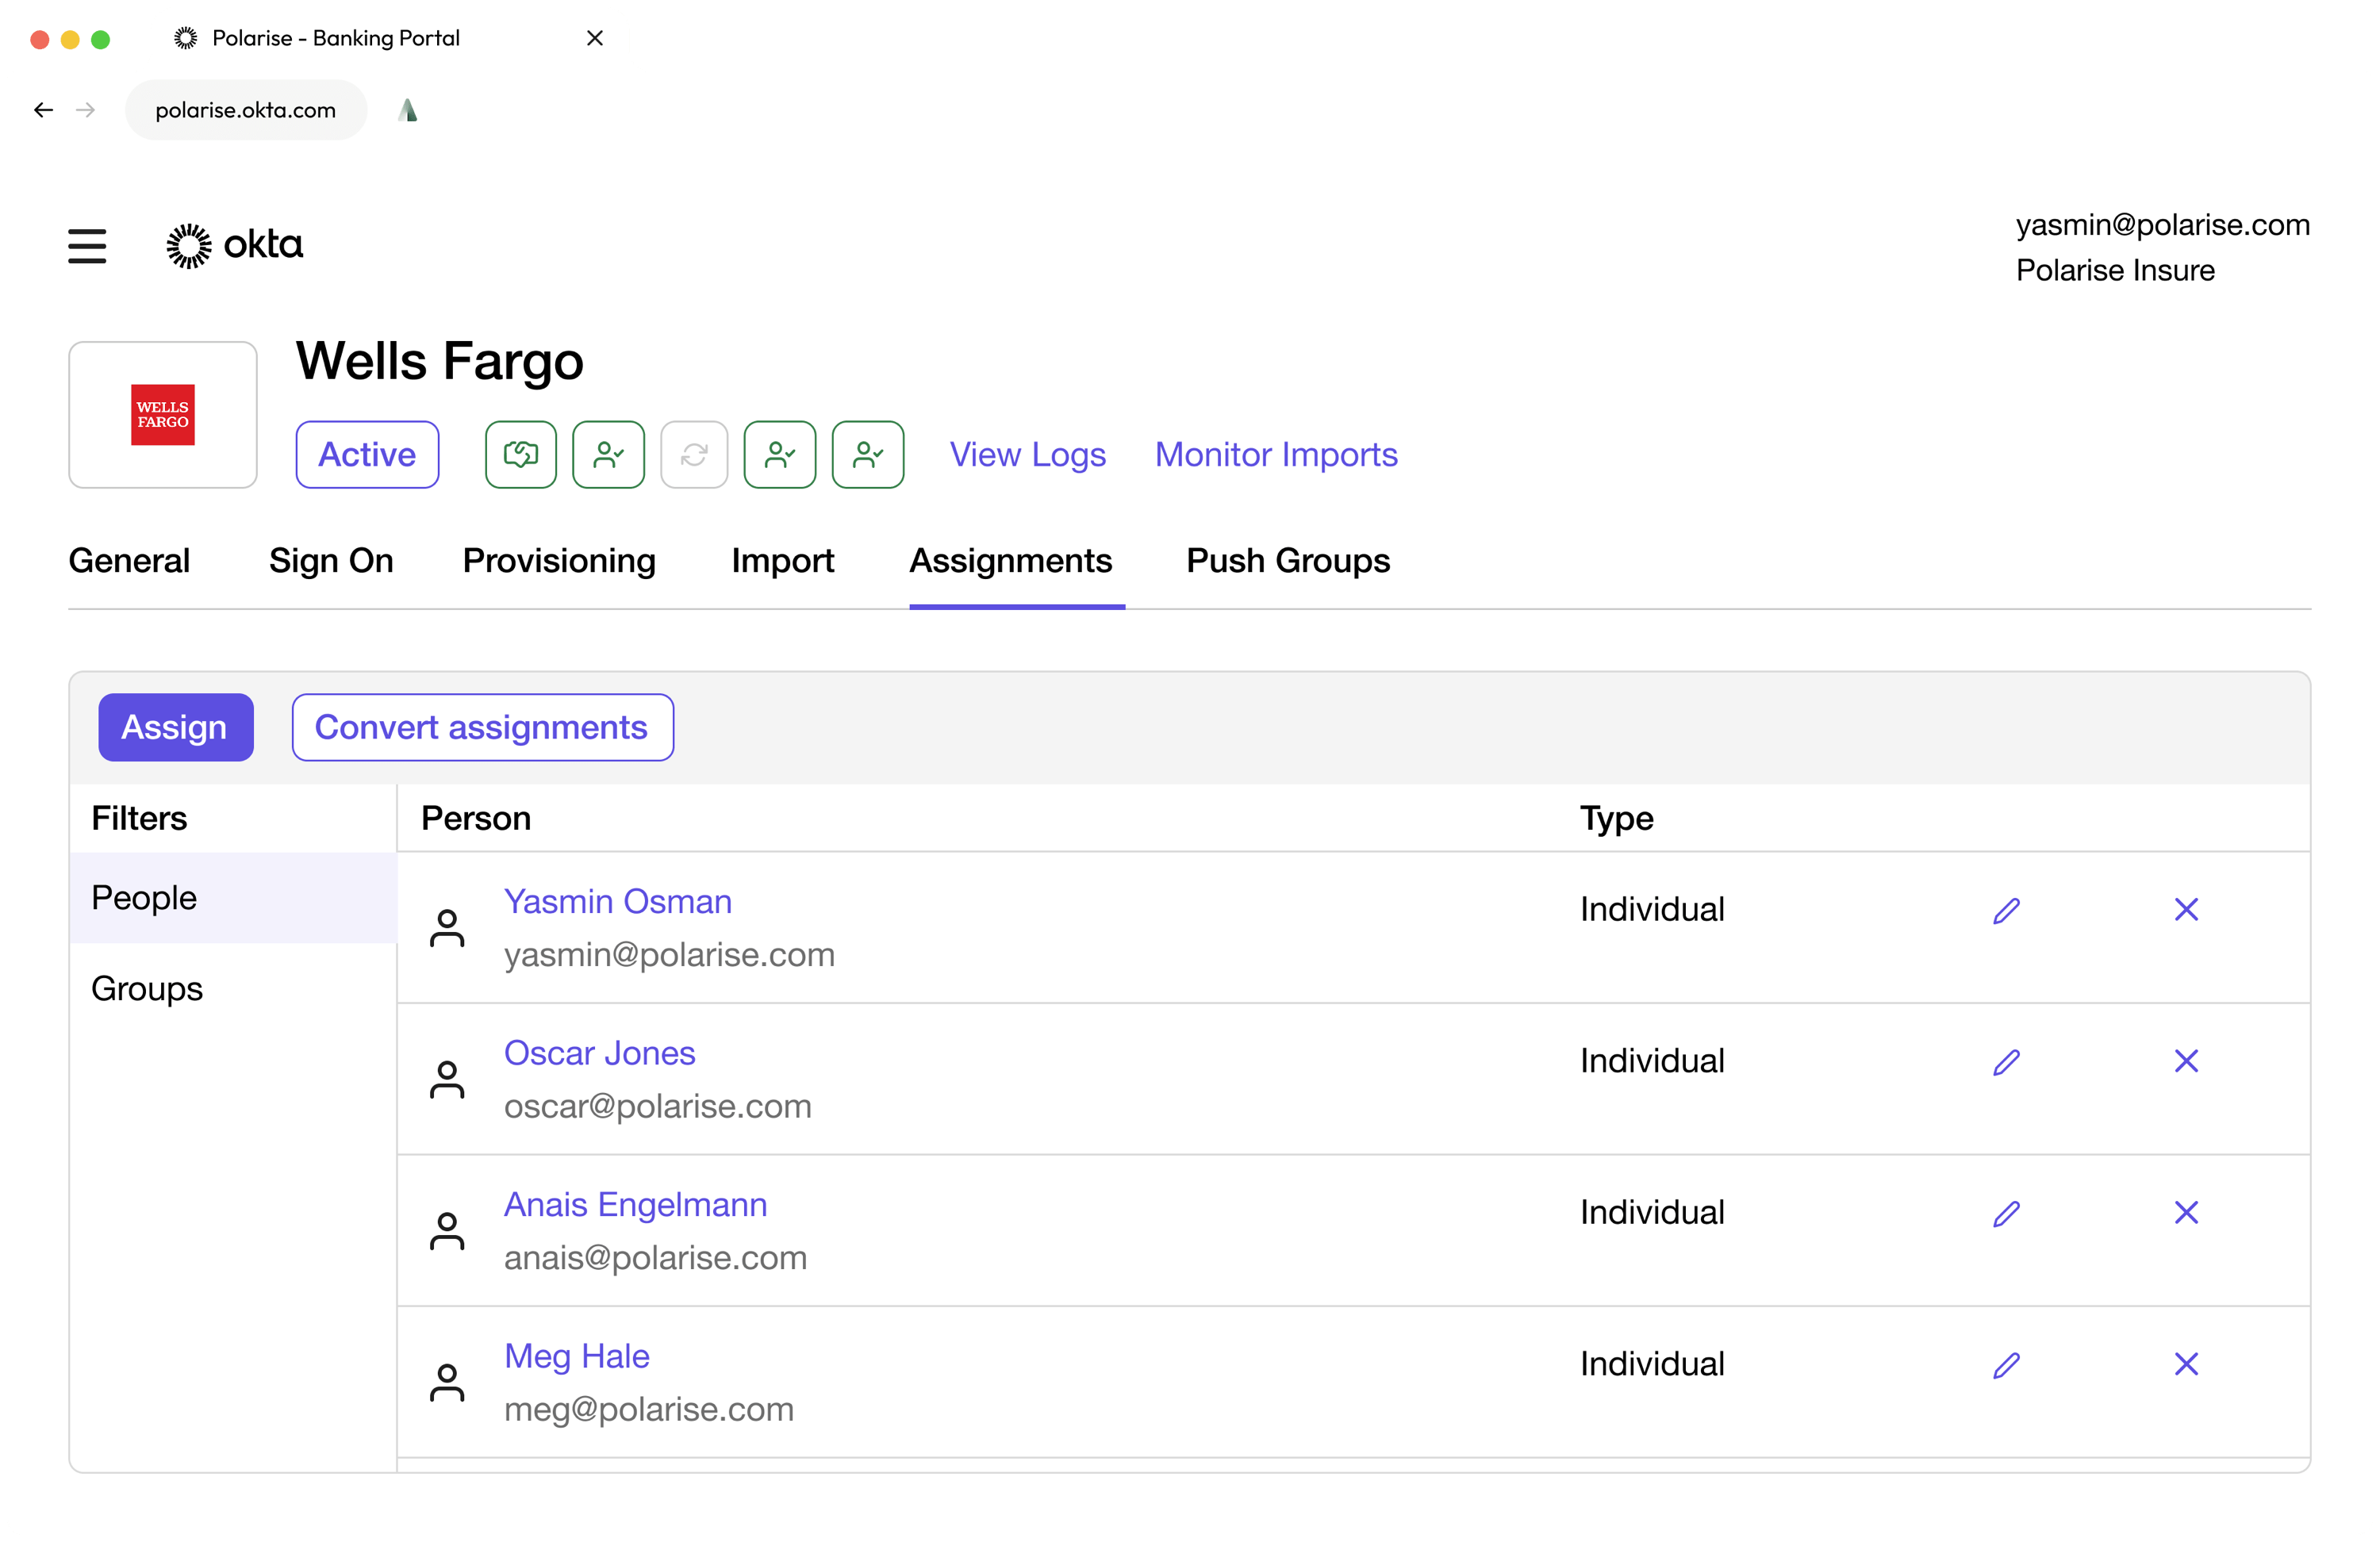Switch to the General tab
The width and height of the screenshot is (2380, 1542).
(129, 561)
